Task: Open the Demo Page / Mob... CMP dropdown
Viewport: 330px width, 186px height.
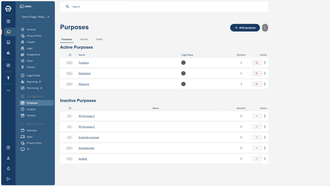Action: point(35,17)
